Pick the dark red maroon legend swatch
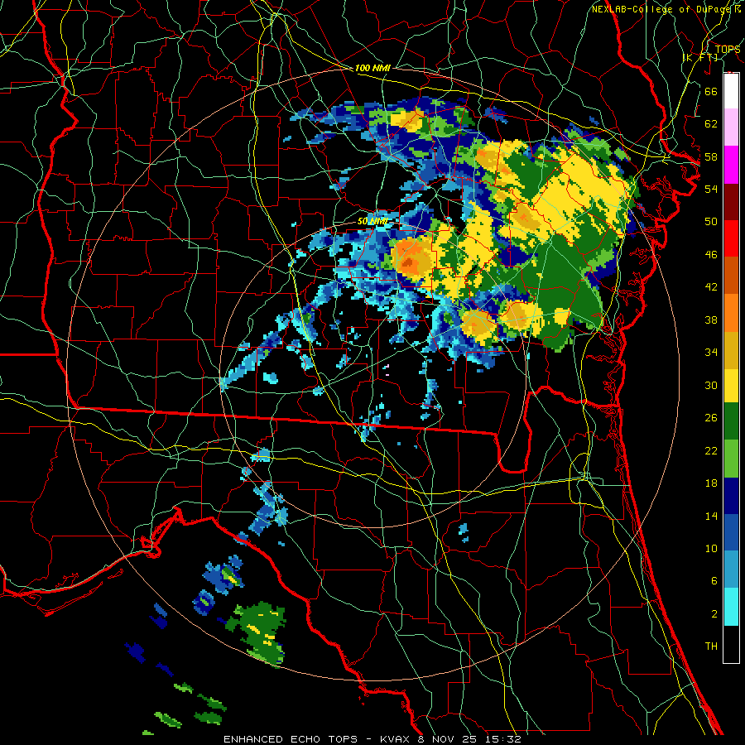 click(731, 202)
